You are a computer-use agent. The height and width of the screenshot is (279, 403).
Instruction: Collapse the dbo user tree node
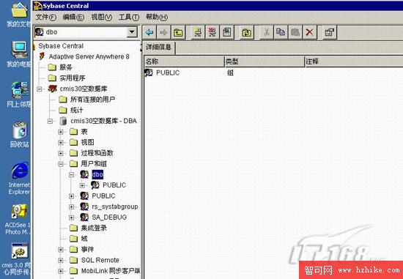click(x=72, y=175)
